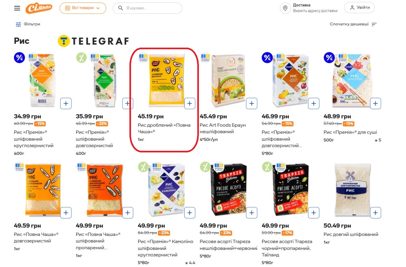The image size is (406, 267).
Task: Open Рисове асорті Trapeza нешліфований+червоний product link
Action: (x=228, y=245)
